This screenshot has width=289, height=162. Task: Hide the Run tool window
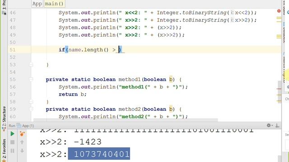point(277,126)
